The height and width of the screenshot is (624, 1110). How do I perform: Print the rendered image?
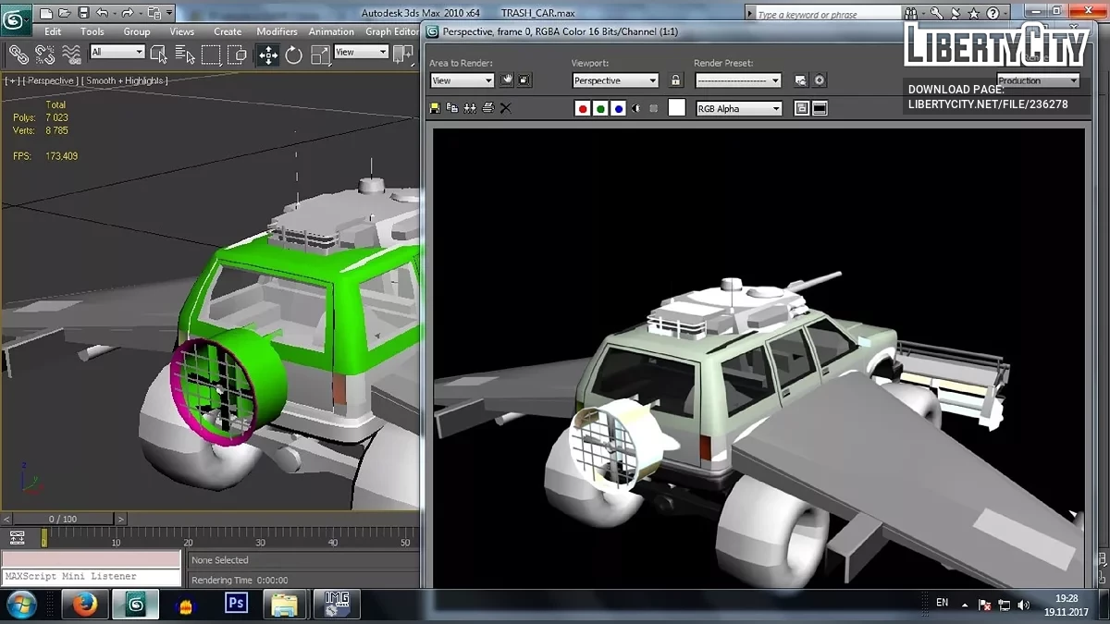487,108
